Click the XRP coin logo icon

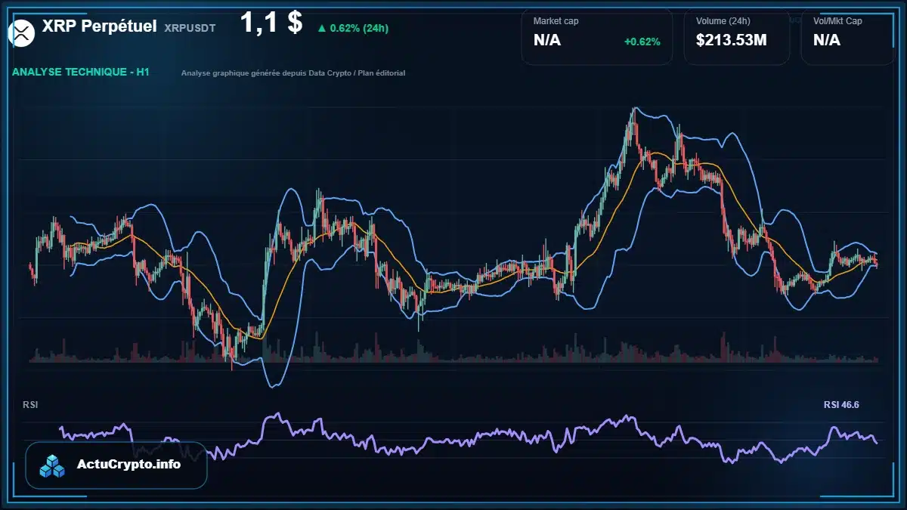click(x=22, y=32)
